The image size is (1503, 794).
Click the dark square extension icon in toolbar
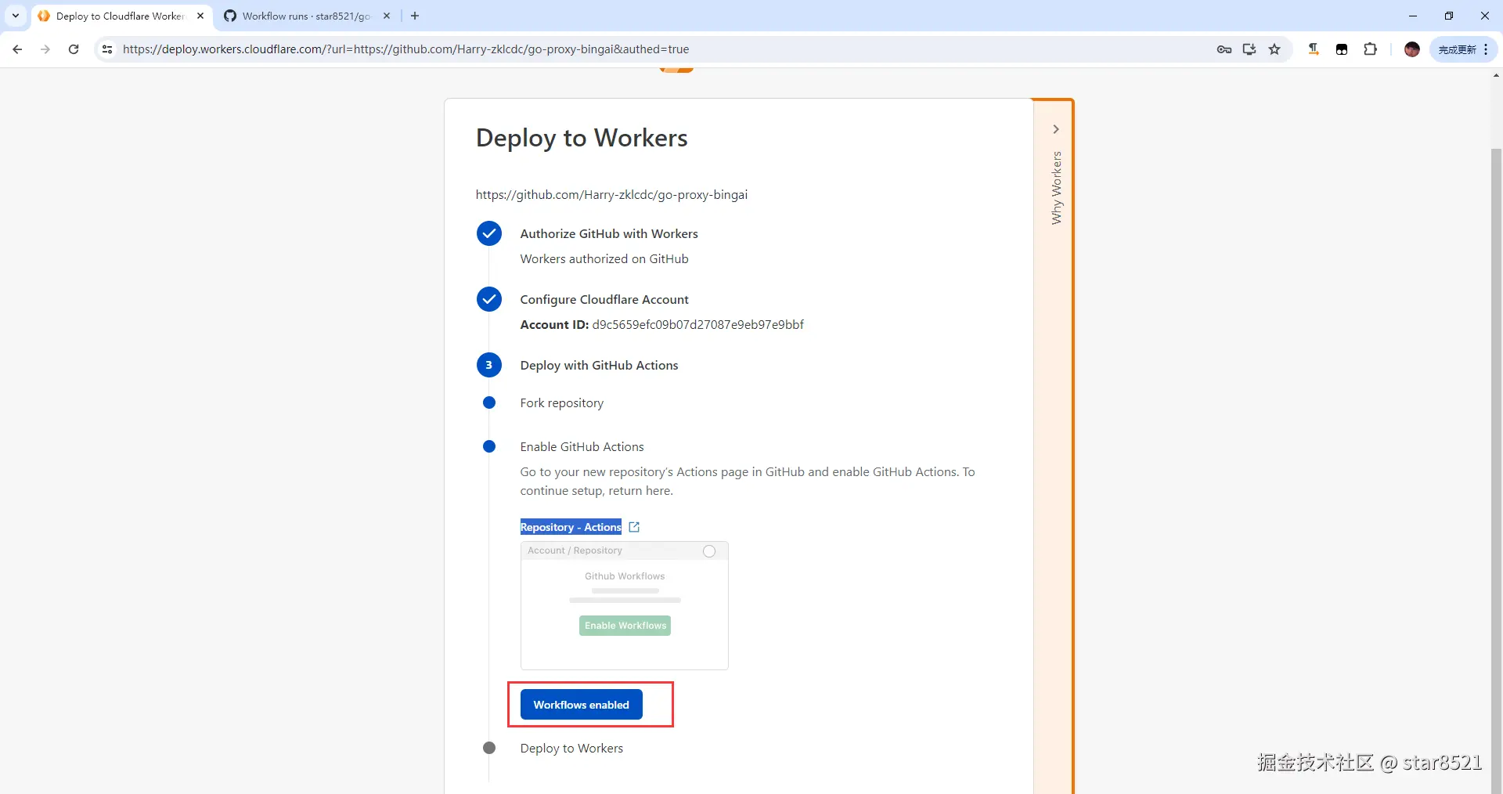click(x=1342, y=49)
